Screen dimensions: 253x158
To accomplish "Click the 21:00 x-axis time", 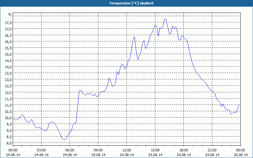I will tap(212, 150).
